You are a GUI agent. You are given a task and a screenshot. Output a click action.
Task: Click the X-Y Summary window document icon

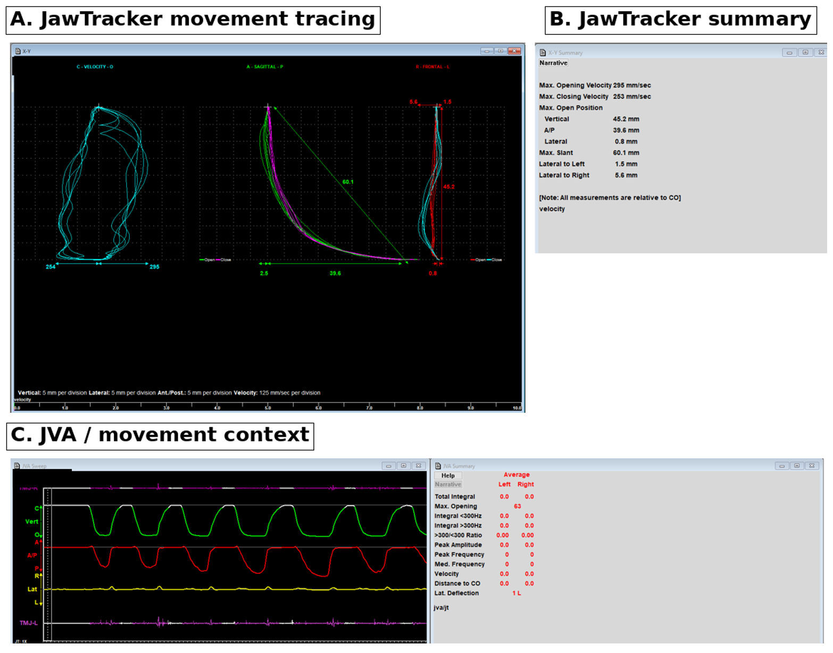pyautogui.click(x=543, y=53)
